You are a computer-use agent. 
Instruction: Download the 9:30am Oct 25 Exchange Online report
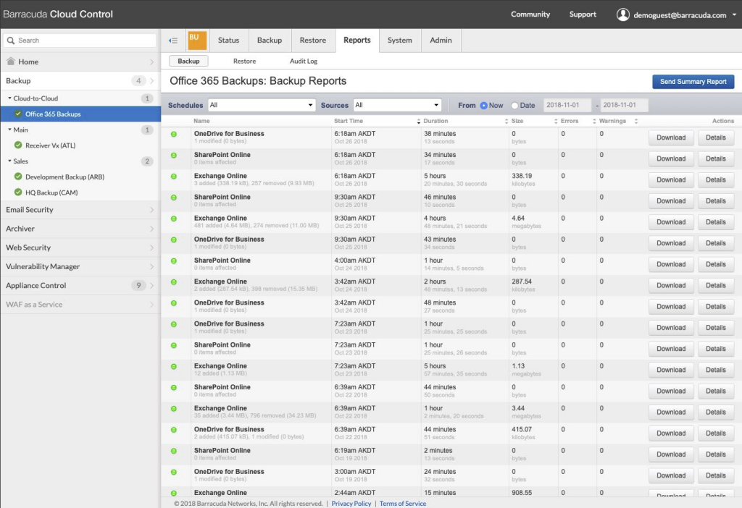671,222
